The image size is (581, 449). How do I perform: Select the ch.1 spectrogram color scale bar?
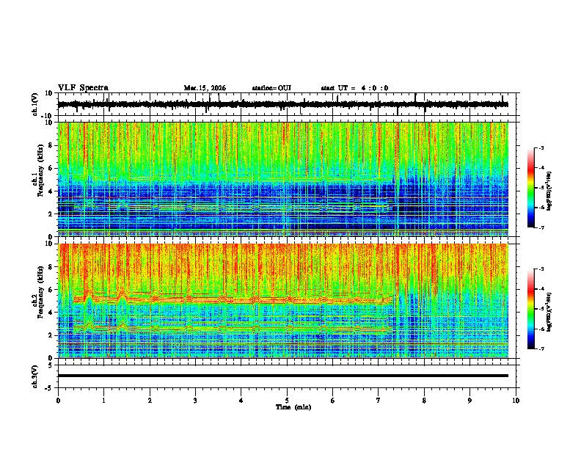(x=531, y=188)
